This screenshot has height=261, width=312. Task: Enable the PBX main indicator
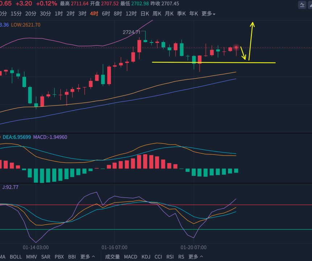[x=59, y=257]
